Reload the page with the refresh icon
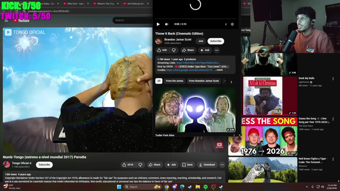 pos(16,11)
